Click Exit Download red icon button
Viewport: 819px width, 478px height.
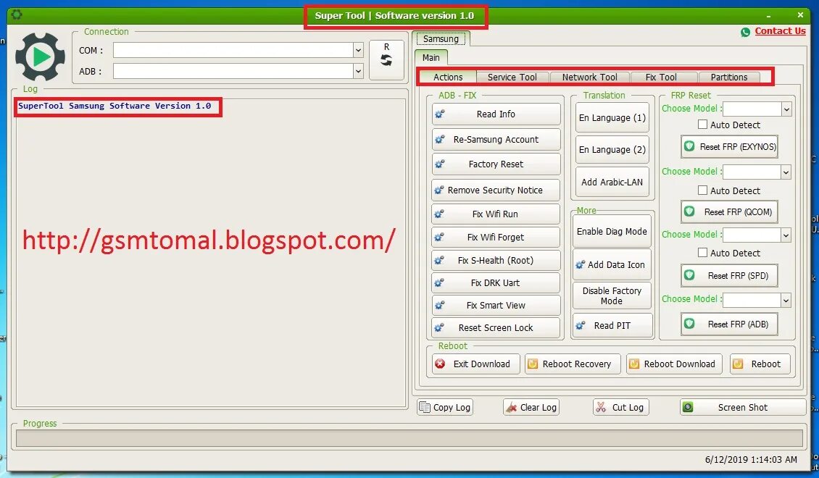pyautogui.click(x=475, y=364)
